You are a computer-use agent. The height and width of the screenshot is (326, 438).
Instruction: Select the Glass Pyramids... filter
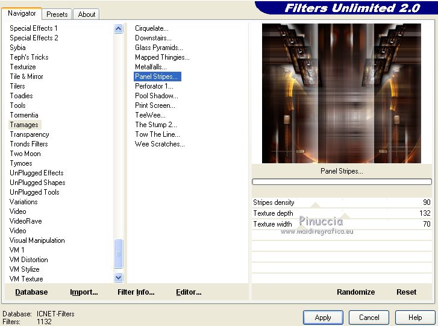[x=158, y=48]
